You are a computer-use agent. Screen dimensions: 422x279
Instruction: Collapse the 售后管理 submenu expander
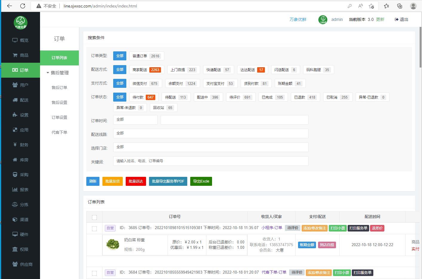(x=48, y=73)
